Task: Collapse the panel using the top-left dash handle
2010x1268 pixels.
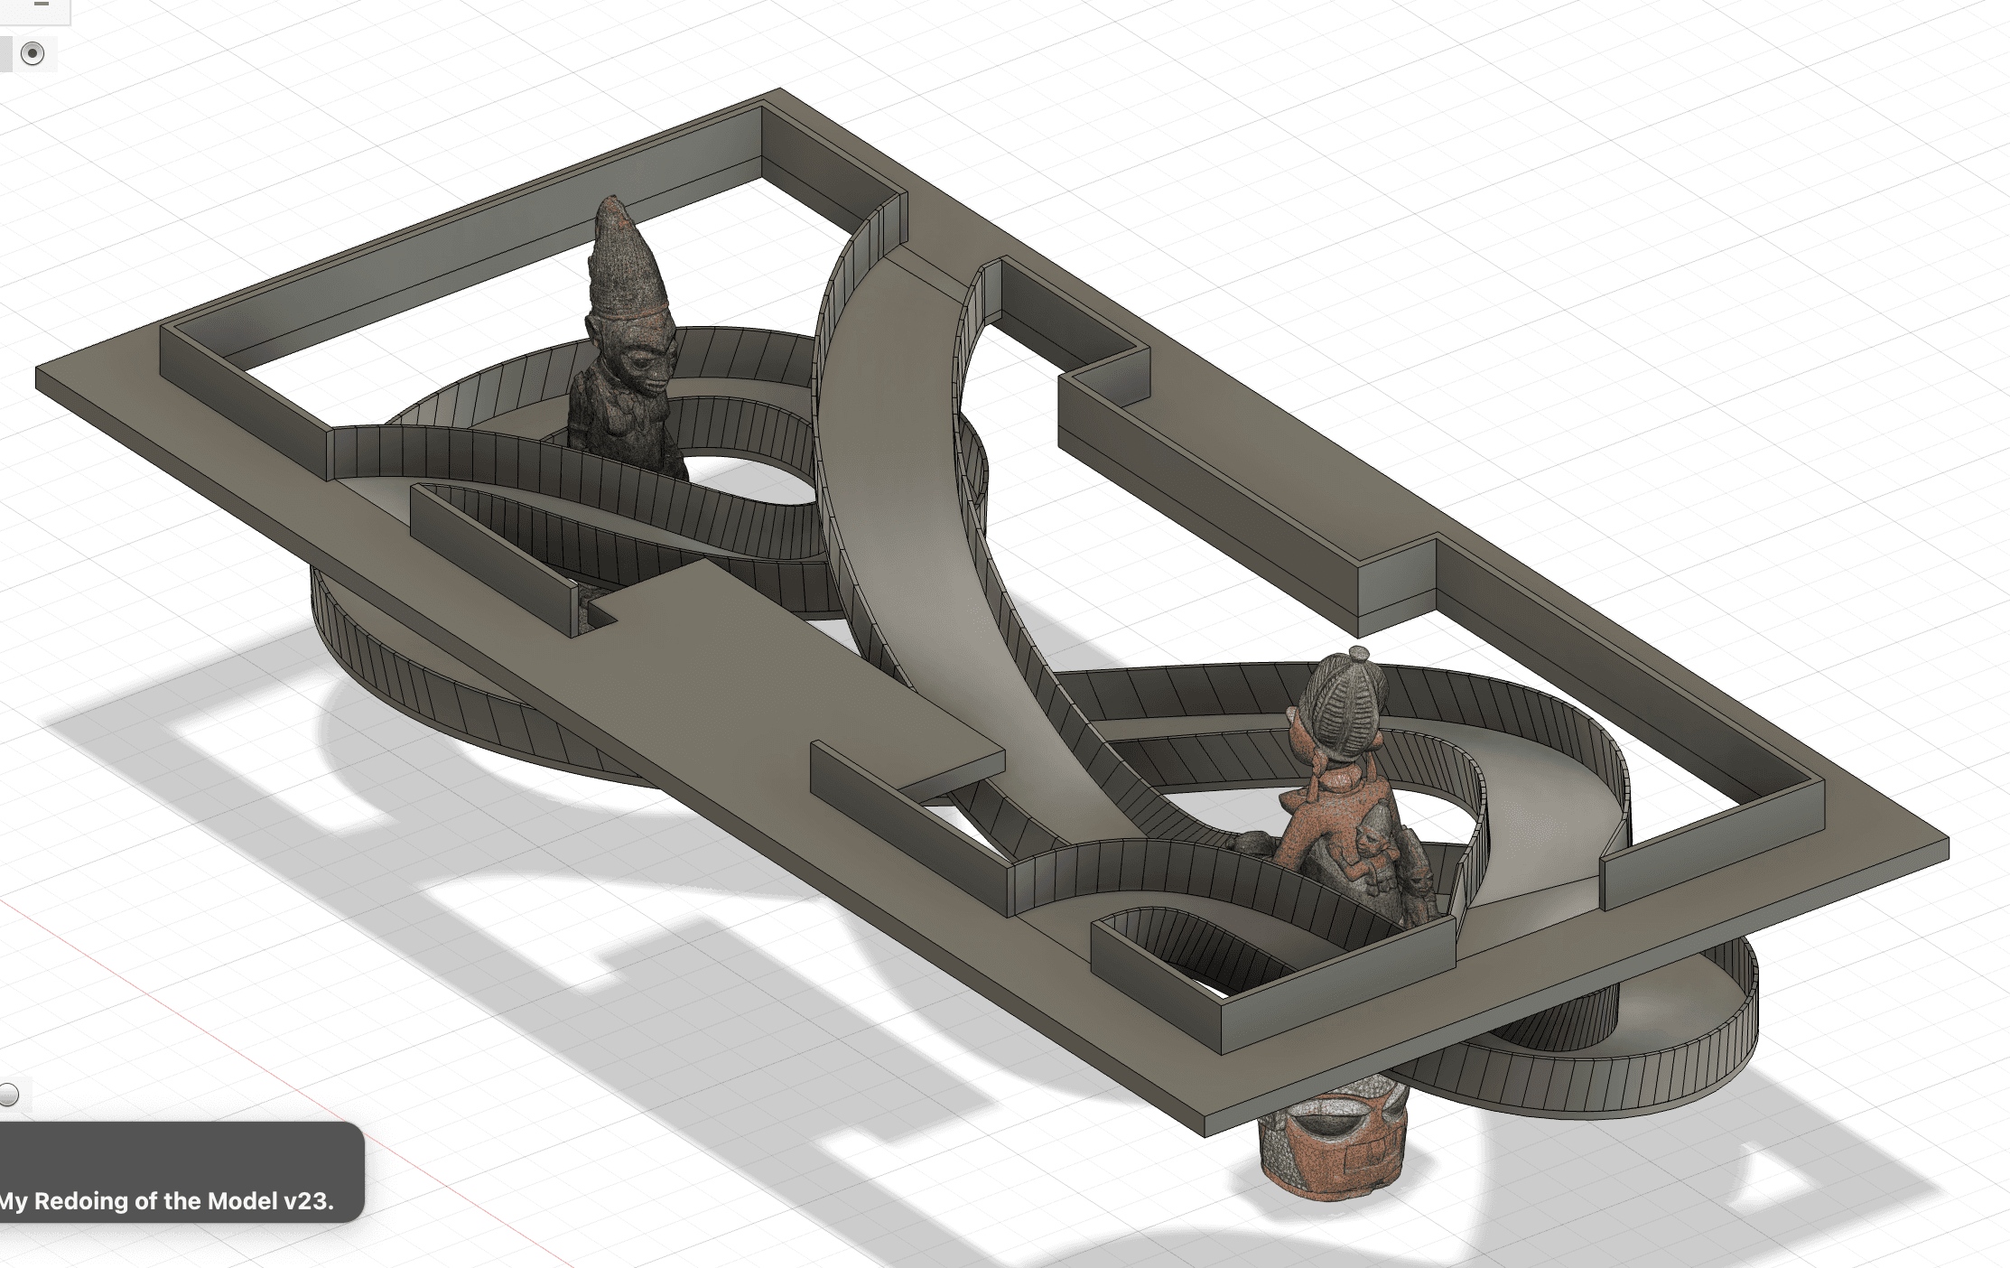Action: tap(40, 5)
